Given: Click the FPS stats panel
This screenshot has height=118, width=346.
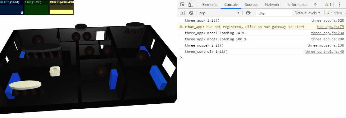Looking at the screenshot, I should (12, 8).
